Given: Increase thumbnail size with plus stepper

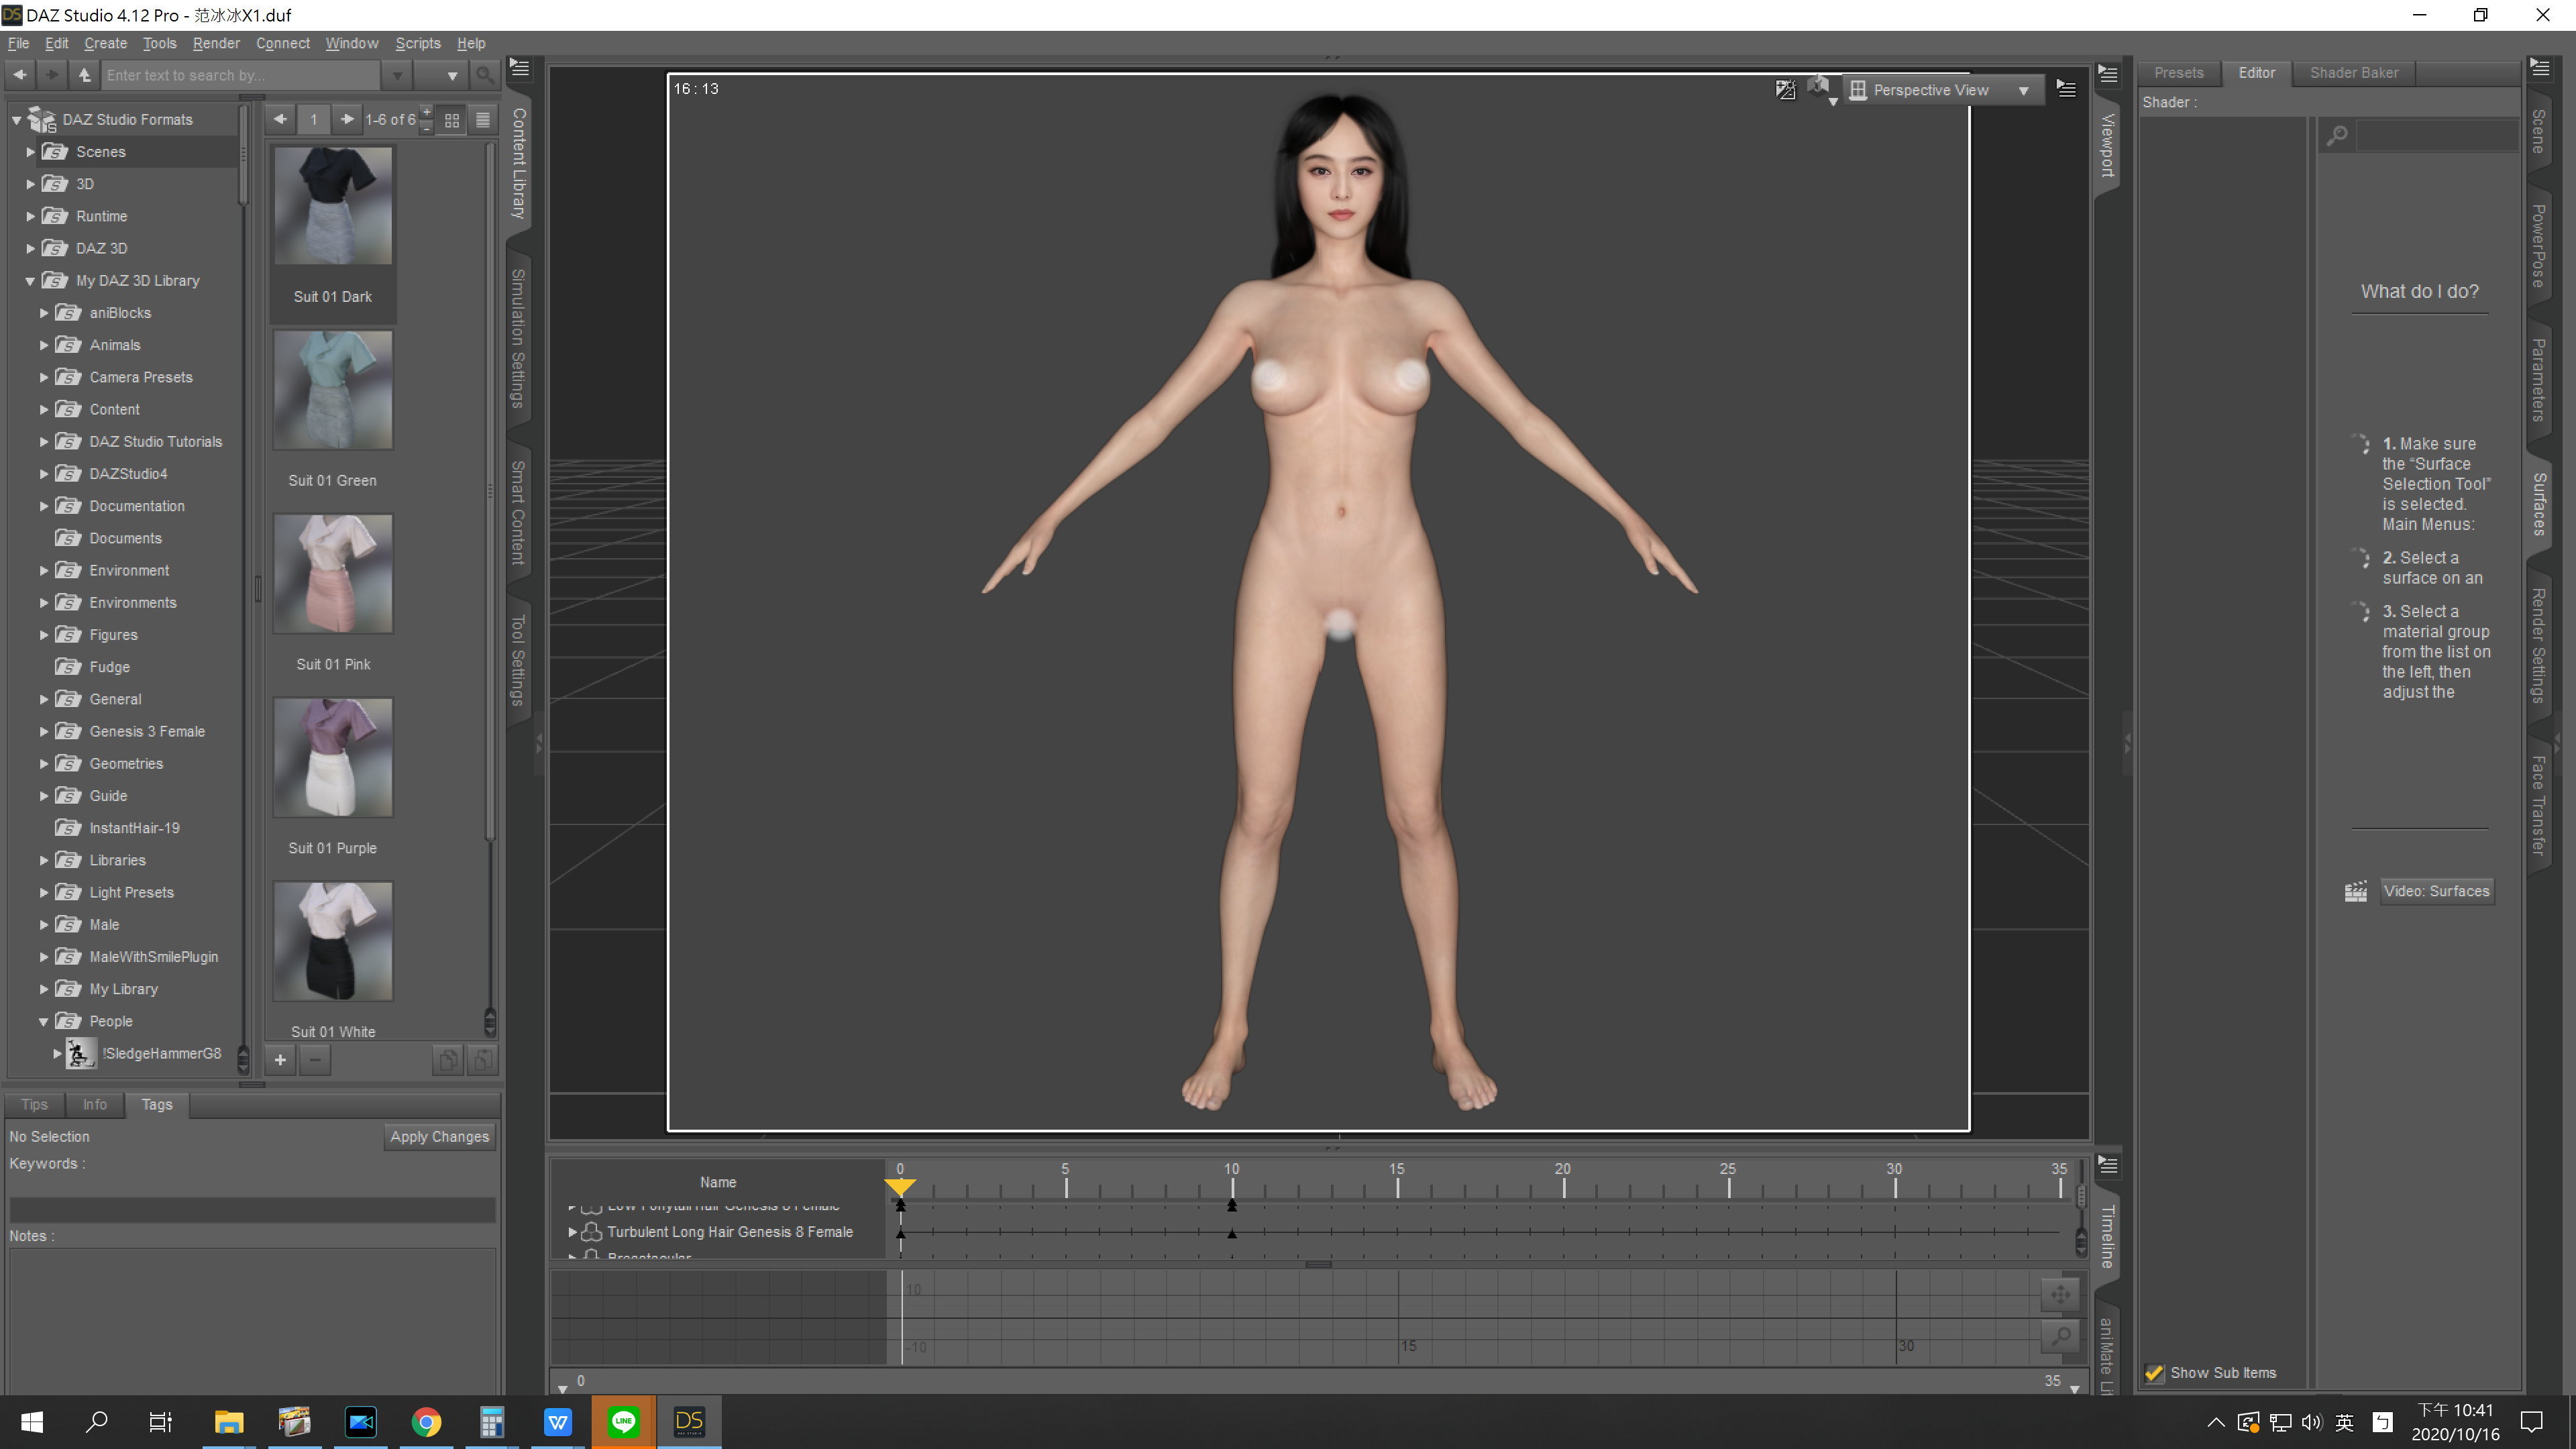Looking at the screenshot, I should [427, 112].
